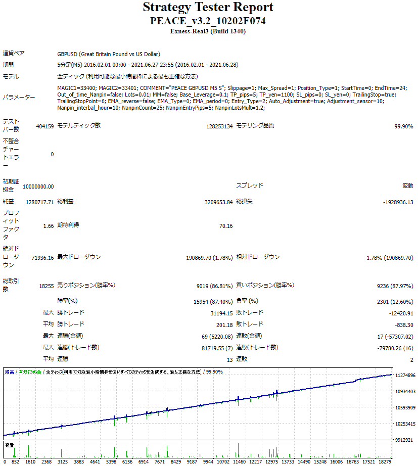Select the PEACE_v3.2_10202F074 heading
The height and width of the screenshot is (466, 418).
coord(208,21)
